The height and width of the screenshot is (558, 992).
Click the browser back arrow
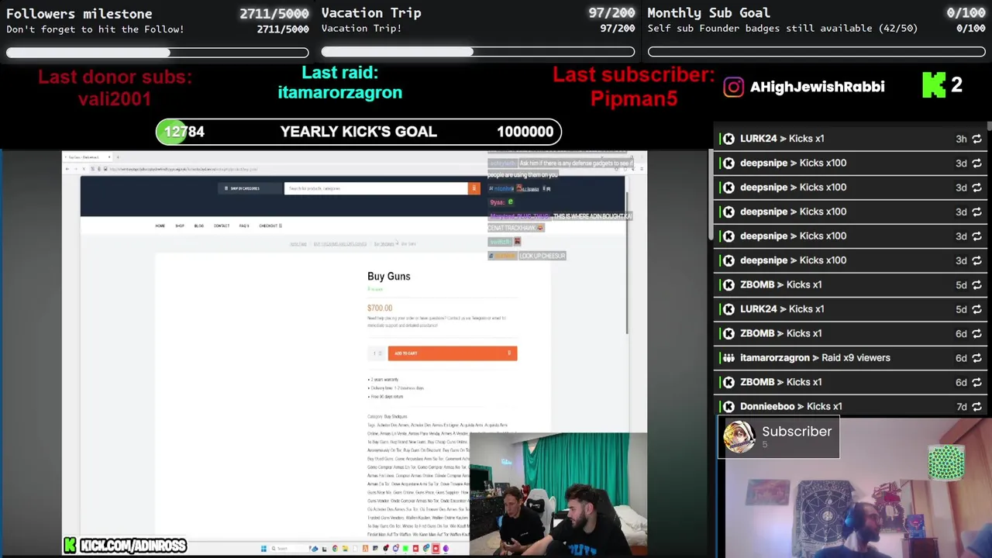[67, 169]
